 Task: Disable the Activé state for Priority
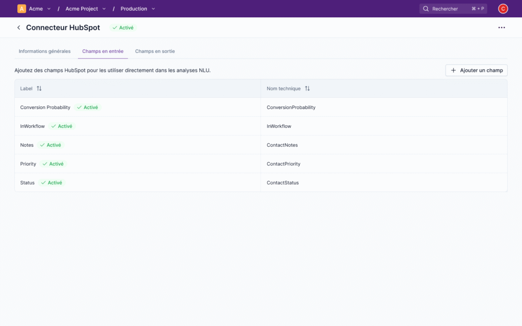coord(53,164)
